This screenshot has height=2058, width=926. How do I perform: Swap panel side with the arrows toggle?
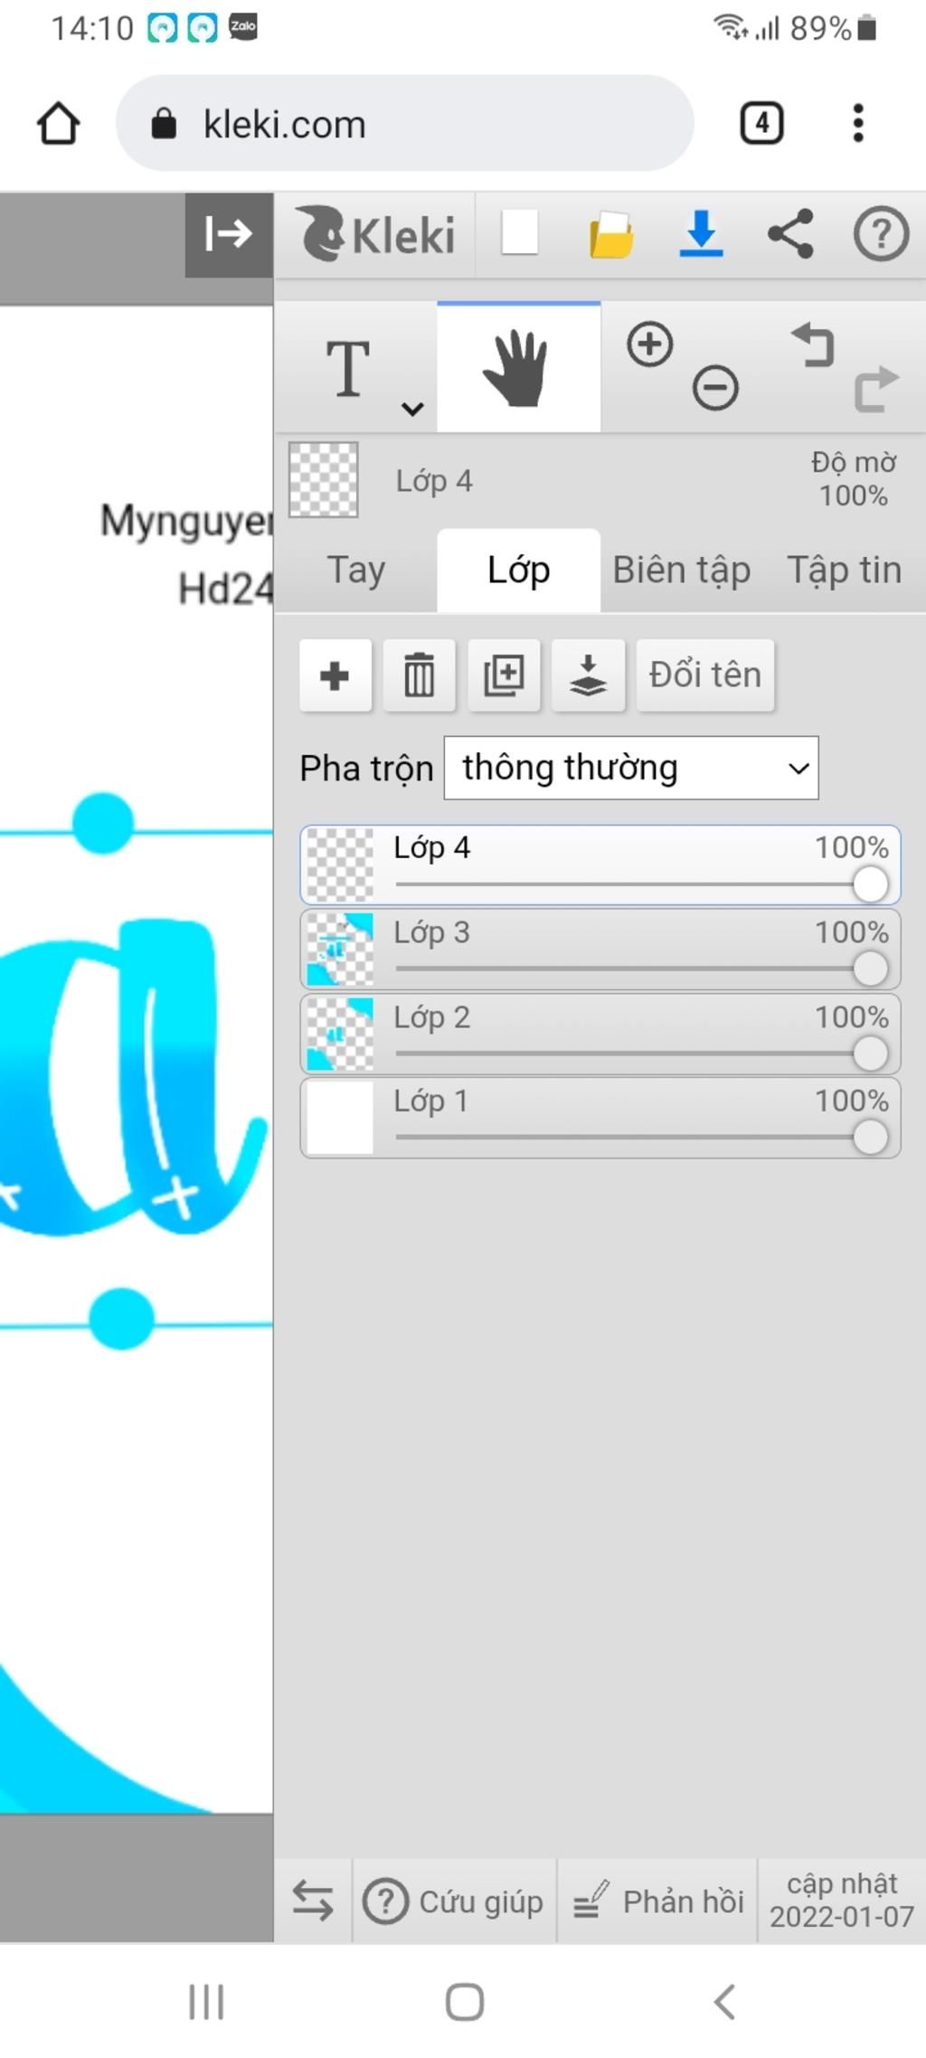313,1901
